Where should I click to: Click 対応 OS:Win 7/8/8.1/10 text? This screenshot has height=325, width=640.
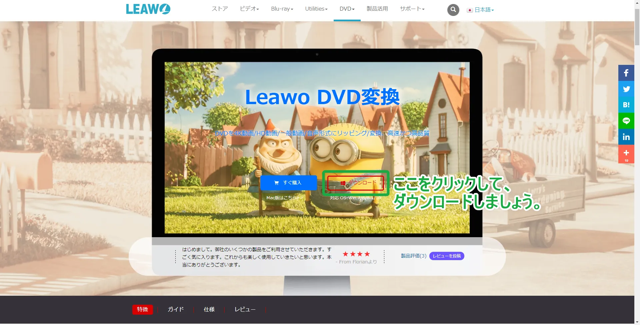355,198
